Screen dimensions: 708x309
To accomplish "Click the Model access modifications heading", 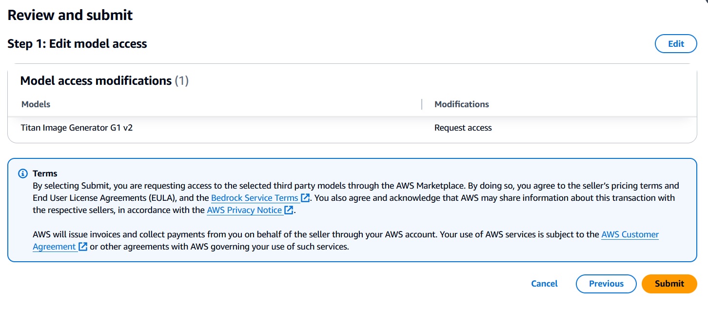I will click(96, 81).
